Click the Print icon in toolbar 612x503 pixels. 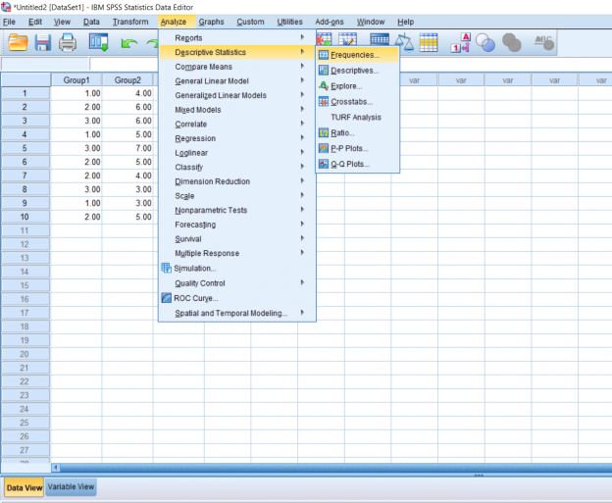68,42
